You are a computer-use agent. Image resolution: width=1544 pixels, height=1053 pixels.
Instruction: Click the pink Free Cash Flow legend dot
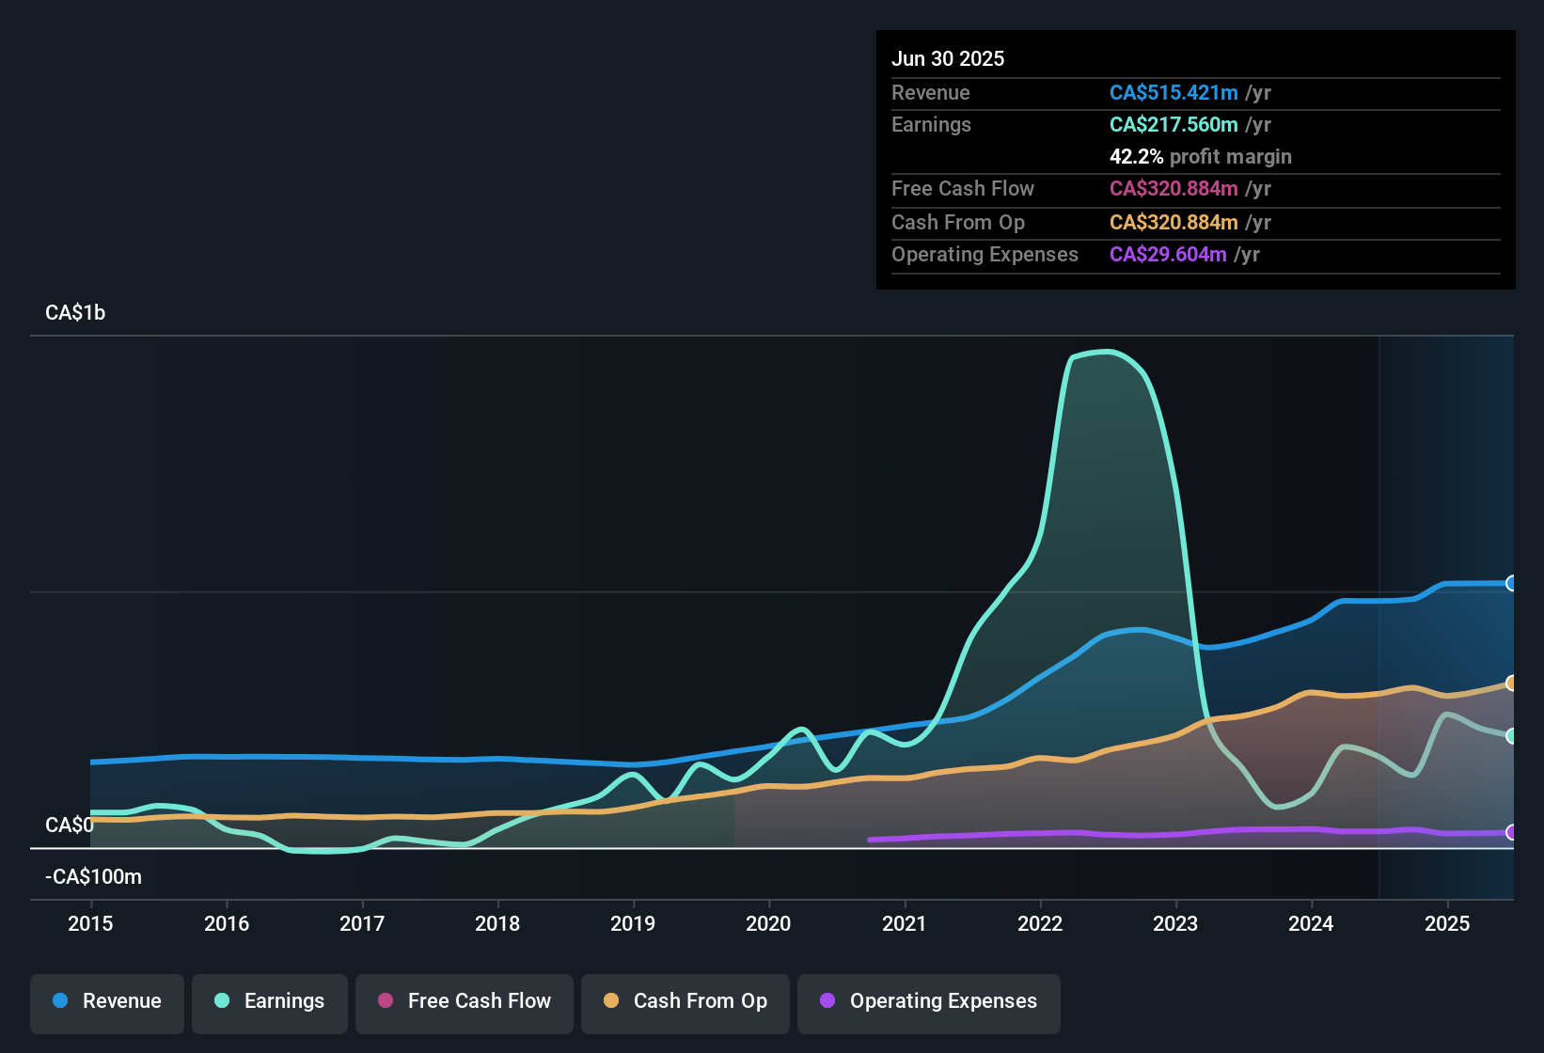386,1000
